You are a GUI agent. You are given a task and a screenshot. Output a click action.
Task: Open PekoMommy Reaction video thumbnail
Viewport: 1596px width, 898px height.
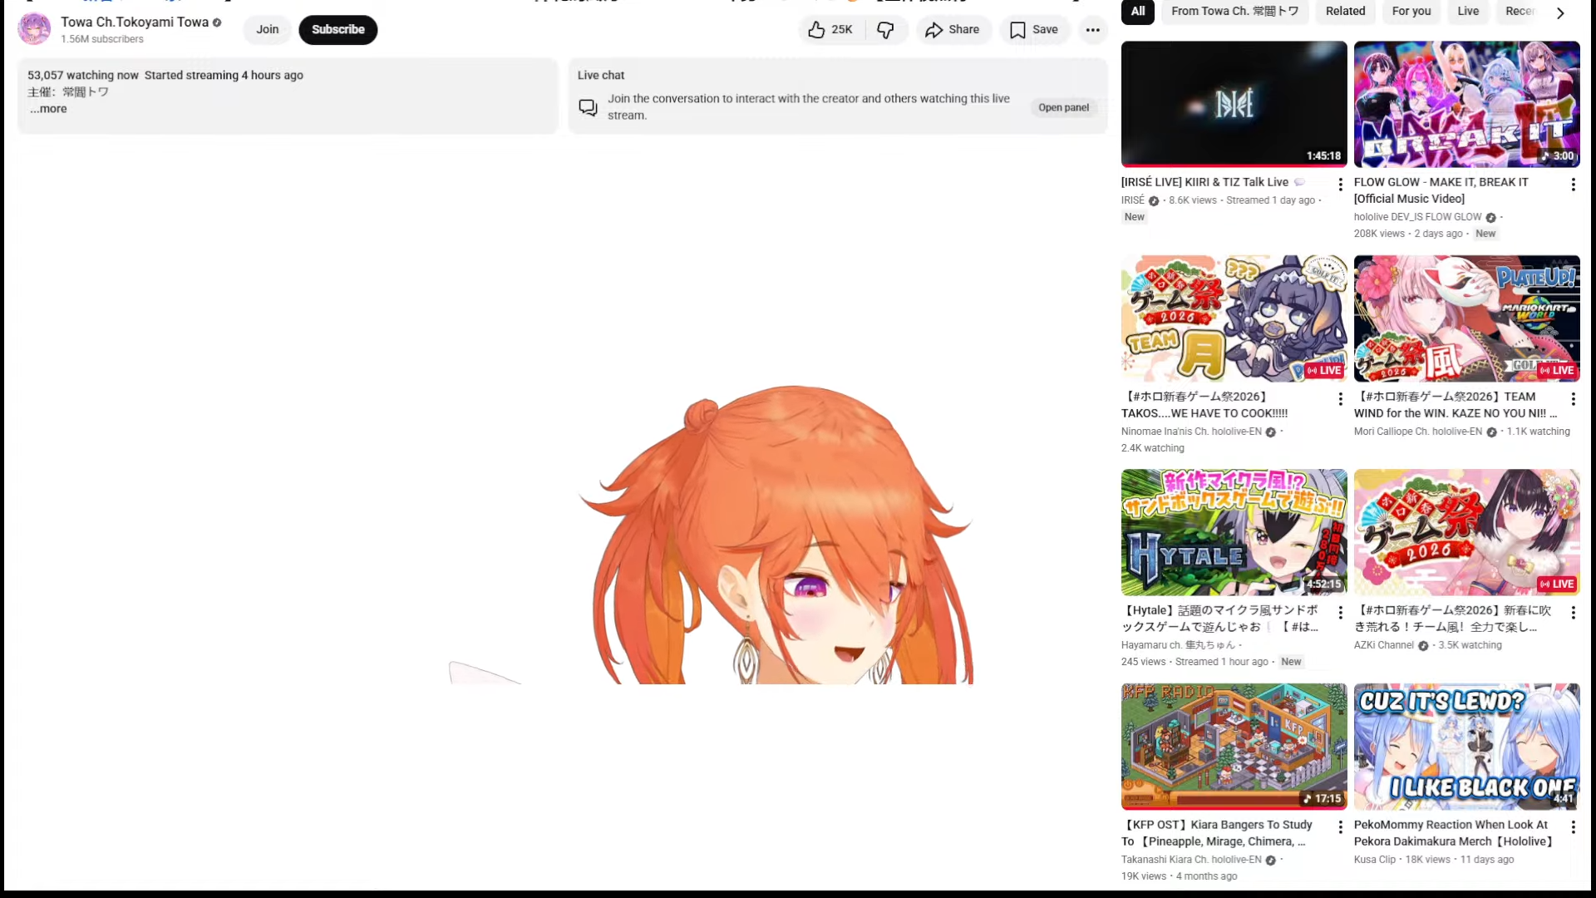coord(1466,746)
